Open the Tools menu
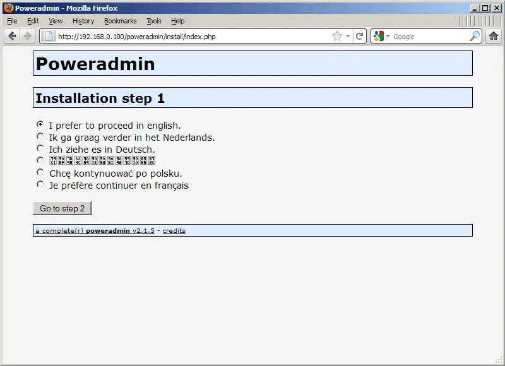The width and height of the screenshot is (505, 366). [153, 21]
